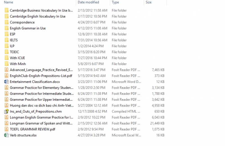Sort files by the Name column header

[9, 2]
